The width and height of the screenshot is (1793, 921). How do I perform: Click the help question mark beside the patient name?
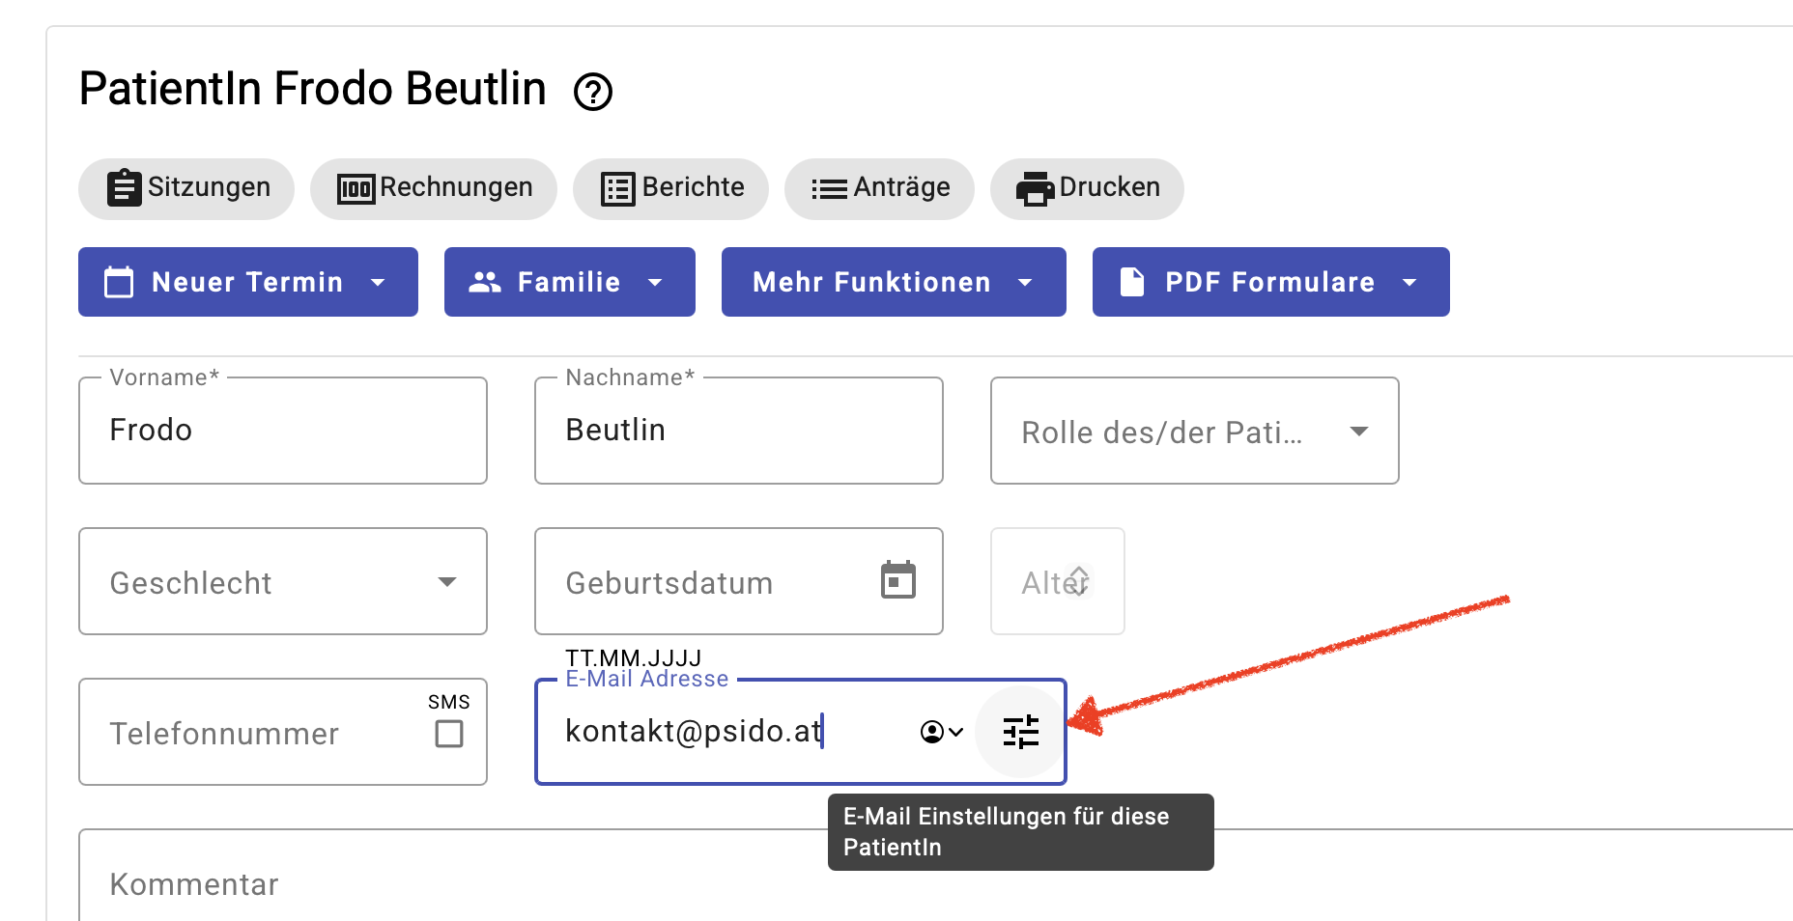click(593, 92)
